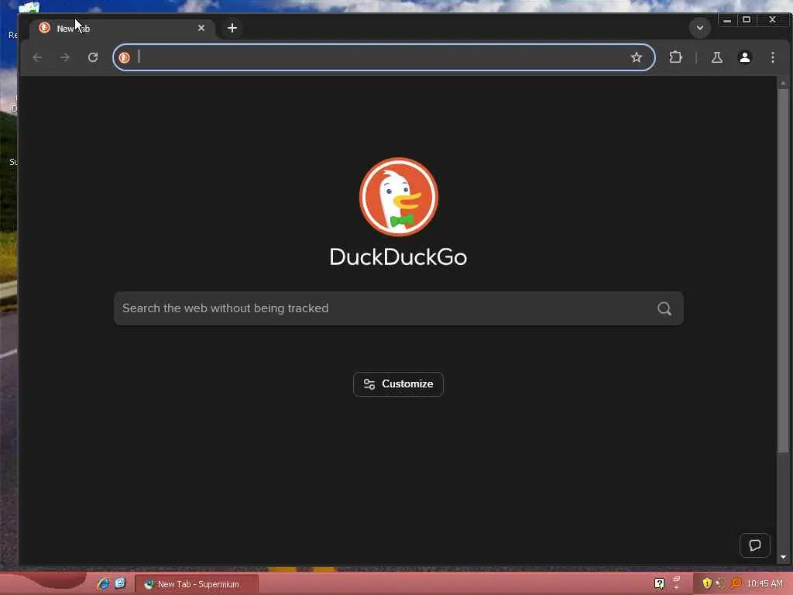
Task: Click the scrollbar down arrow
Action: point(783,558)
